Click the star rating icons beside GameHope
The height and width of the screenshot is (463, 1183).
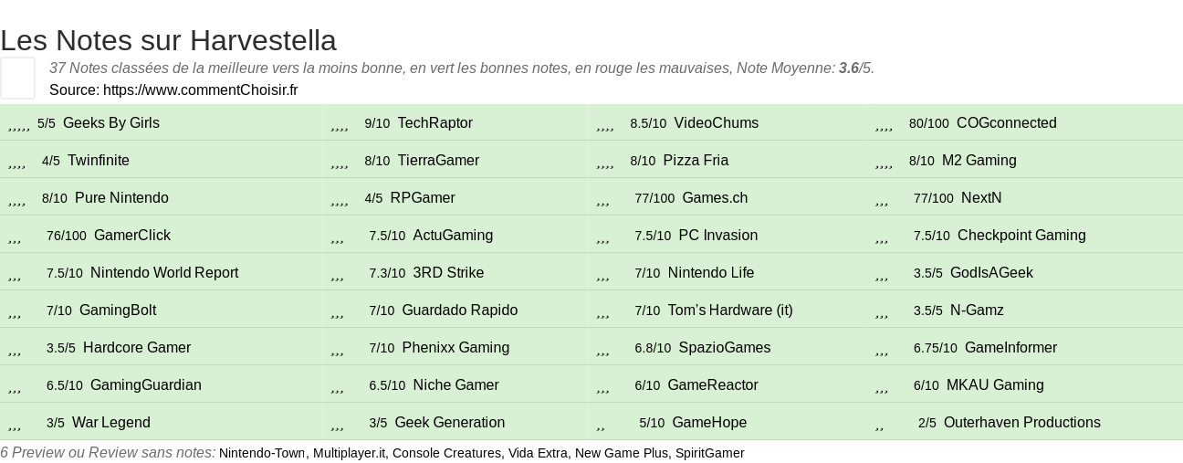click(x=601, y=424)
